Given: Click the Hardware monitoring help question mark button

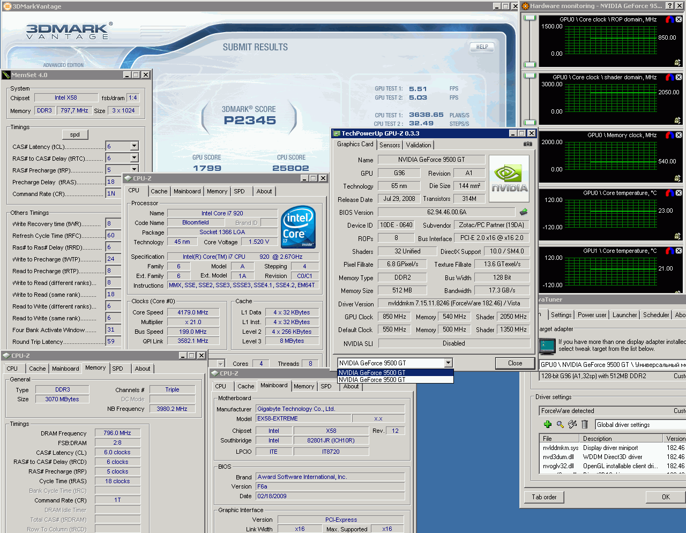Looking at the screenshot, I should click(x=670, y=6).
